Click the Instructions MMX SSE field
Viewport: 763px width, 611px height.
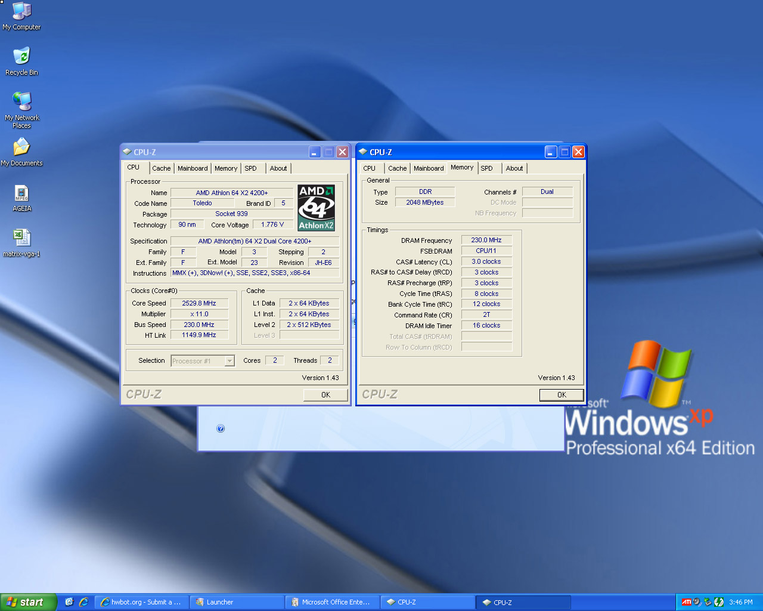255,273
